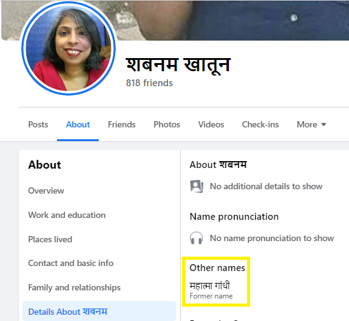Open Work and education section
Viewport: 349px width, 321px height.
pos(67,215)
